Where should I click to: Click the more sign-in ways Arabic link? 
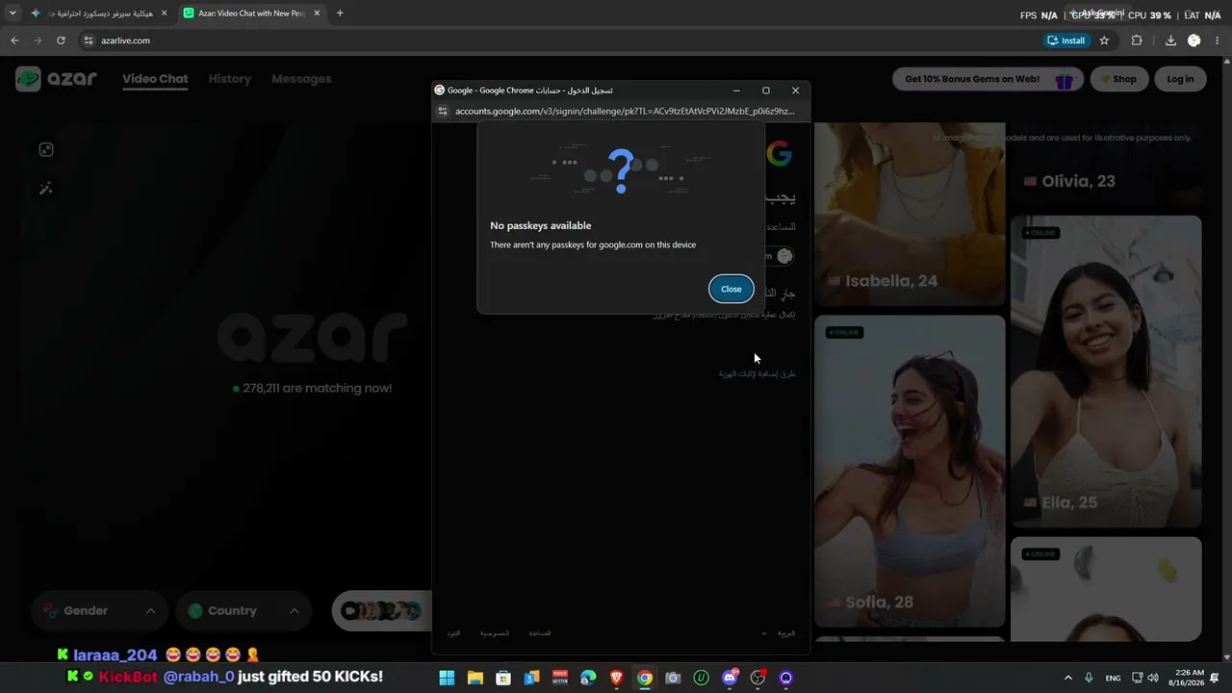click(757, 373)
